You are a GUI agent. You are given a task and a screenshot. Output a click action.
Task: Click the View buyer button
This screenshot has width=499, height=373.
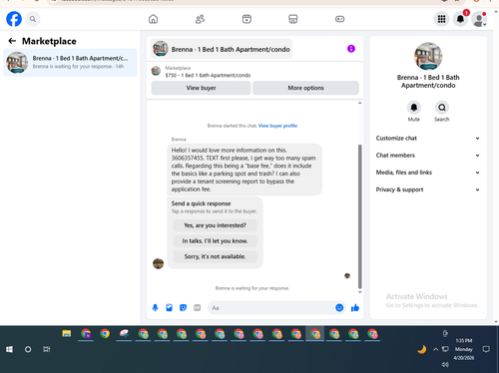tap(201, 88)
